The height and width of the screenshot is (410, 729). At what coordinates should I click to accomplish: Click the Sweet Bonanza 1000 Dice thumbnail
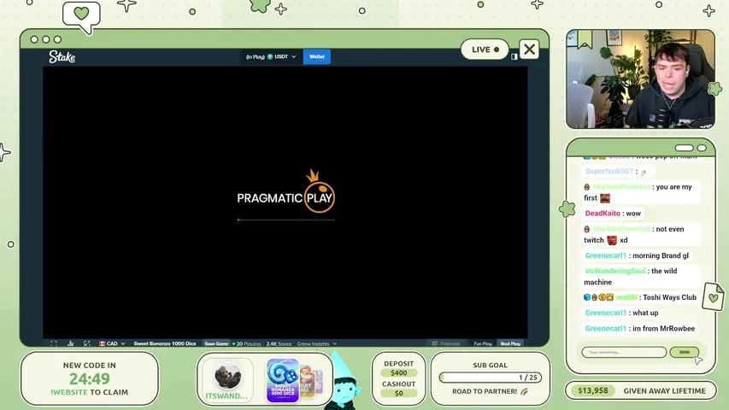point(283,380)
